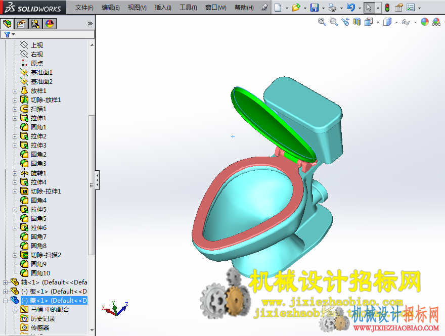Open the 窗口(W) menu

coord(216,8)
